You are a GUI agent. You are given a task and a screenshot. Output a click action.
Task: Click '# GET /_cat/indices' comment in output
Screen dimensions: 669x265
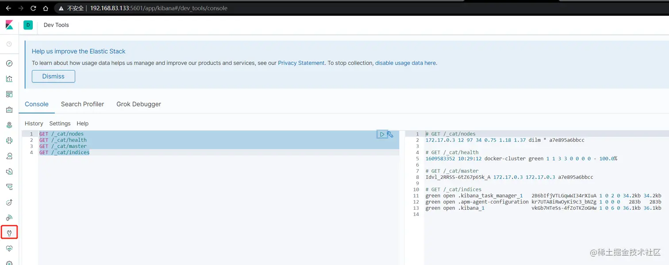tap(454, 189)
